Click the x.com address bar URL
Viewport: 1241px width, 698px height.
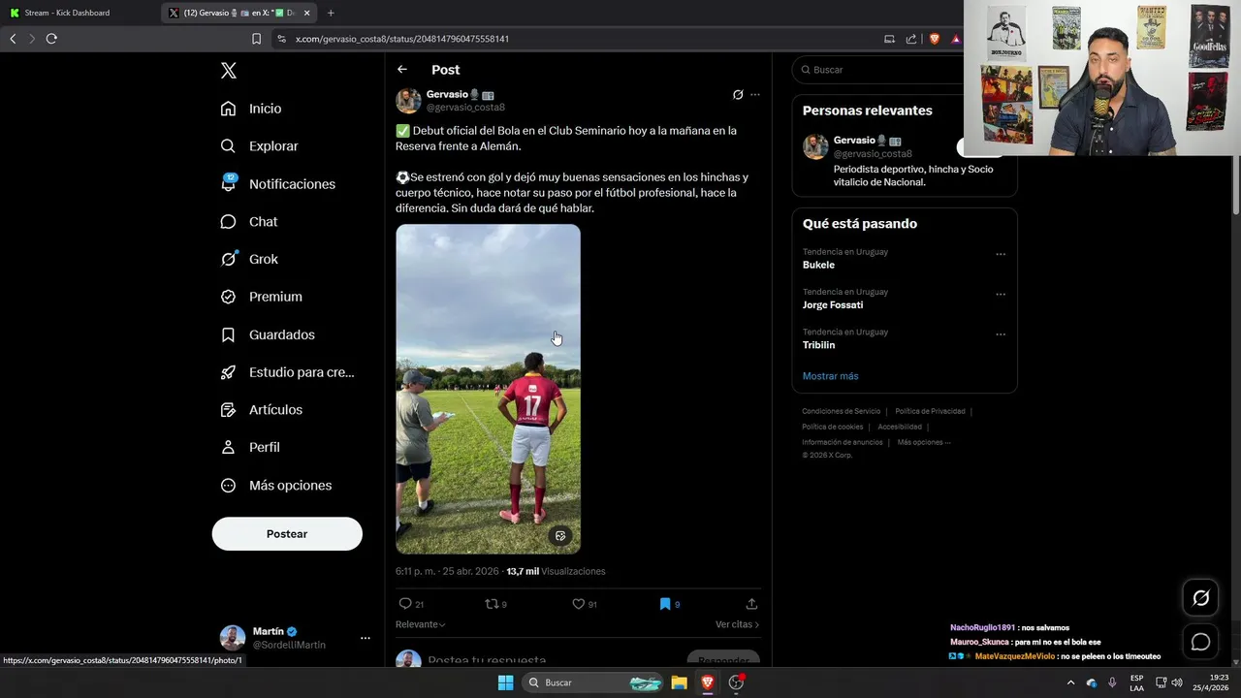(x=401, y=39)
